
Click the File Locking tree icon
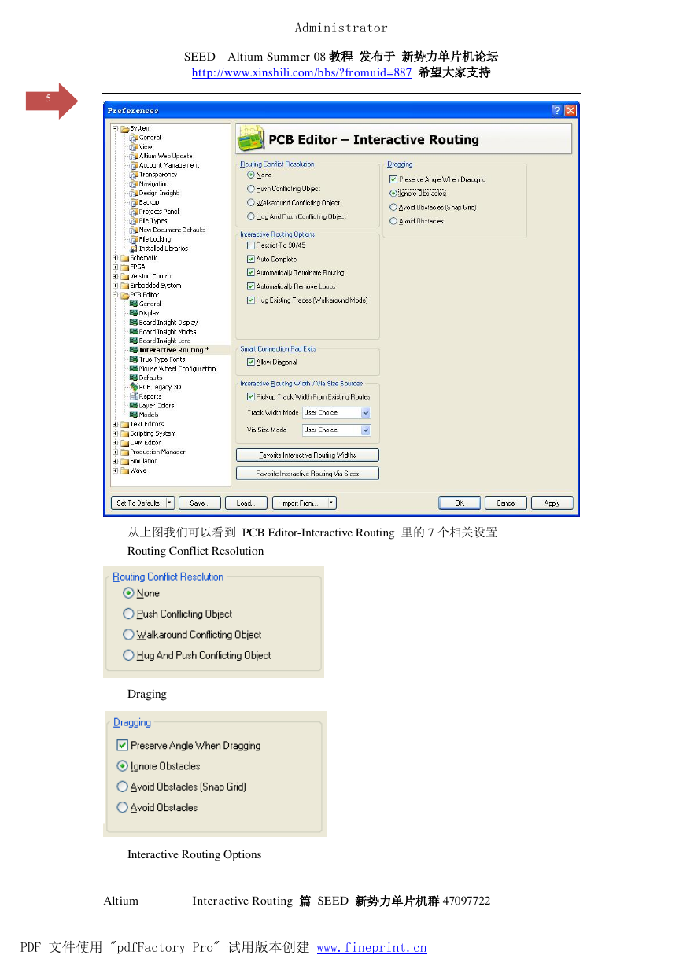(x=134, y=239)
